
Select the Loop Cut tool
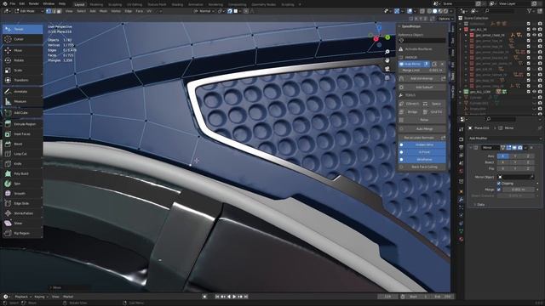23,154
